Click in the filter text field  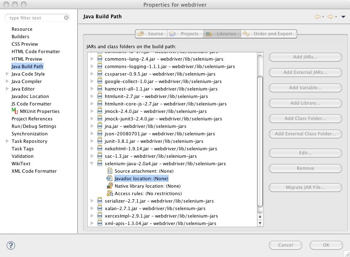pyautogui.click(x=35, y=18)
